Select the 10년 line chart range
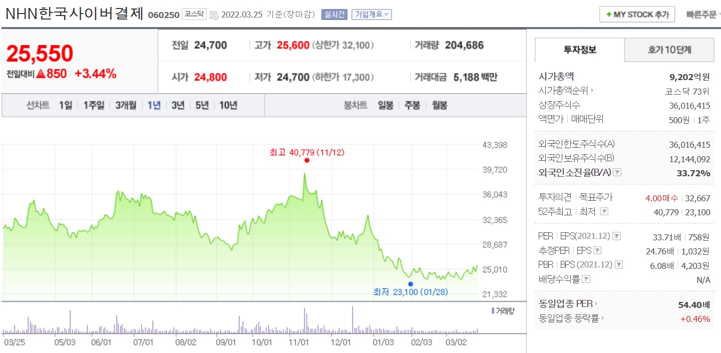 tap(228, 105)
